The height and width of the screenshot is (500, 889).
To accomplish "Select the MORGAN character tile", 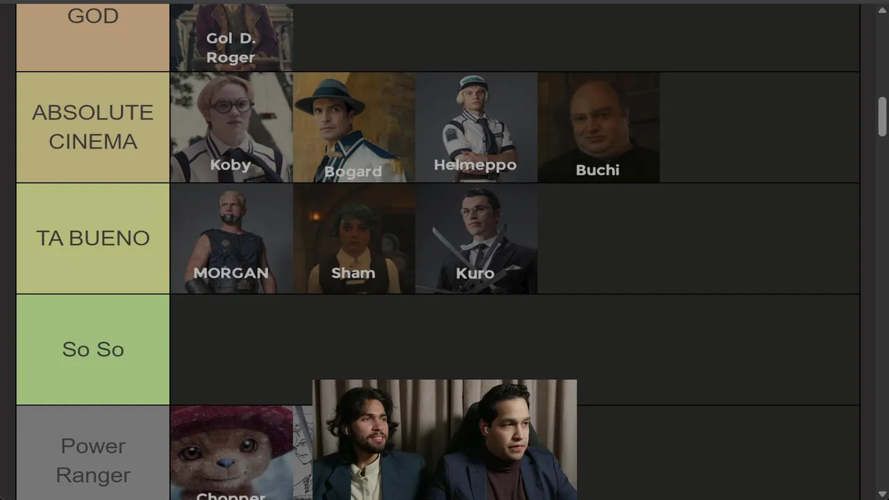I will coord(231,239).
